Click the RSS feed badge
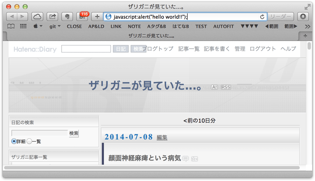 226,87
